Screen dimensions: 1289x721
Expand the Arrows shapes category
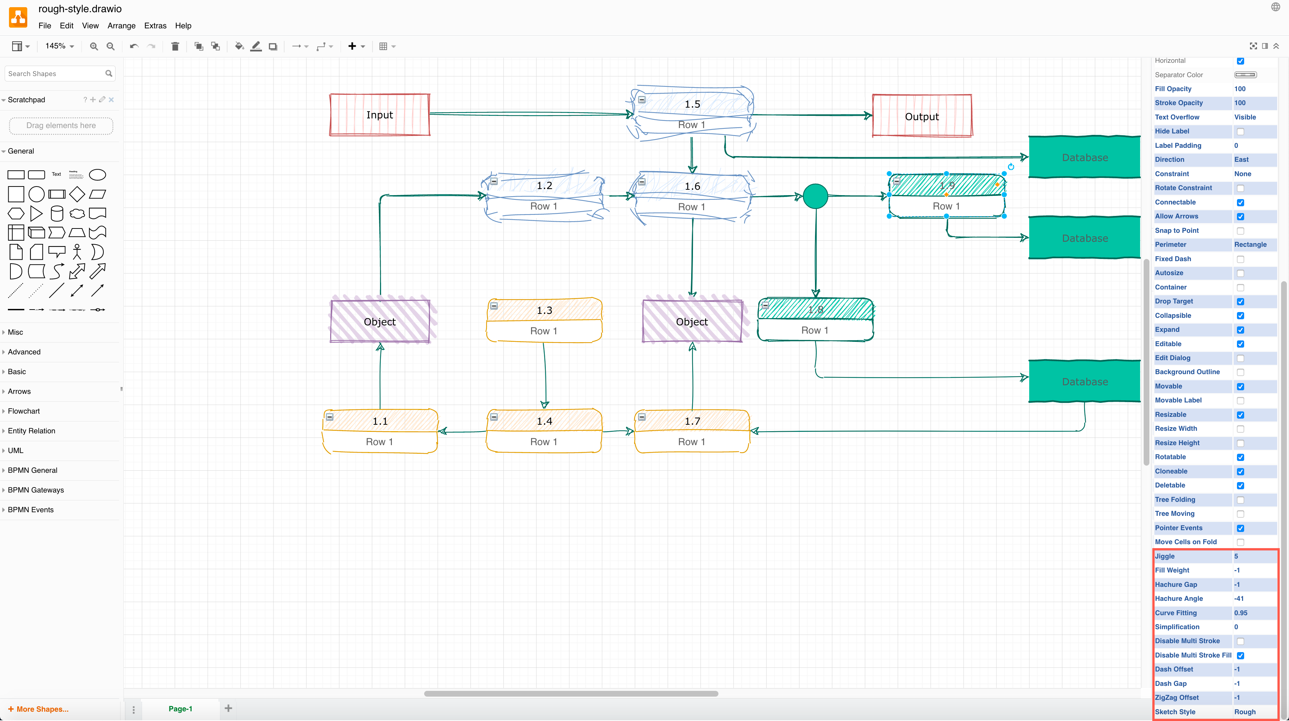(x=19, y=391)
